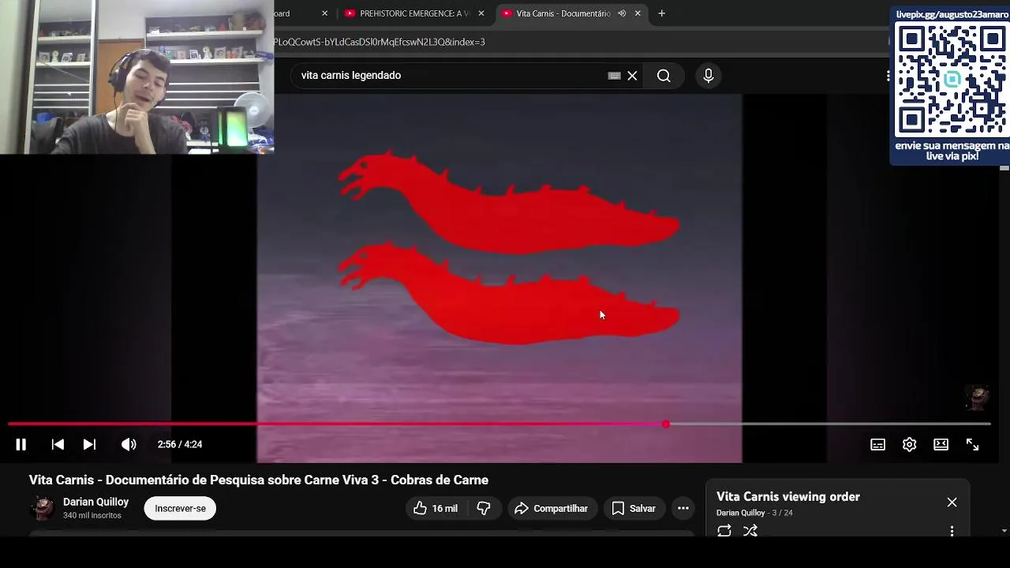
Task: Toggle subtitles on the video
Action: 877,444
